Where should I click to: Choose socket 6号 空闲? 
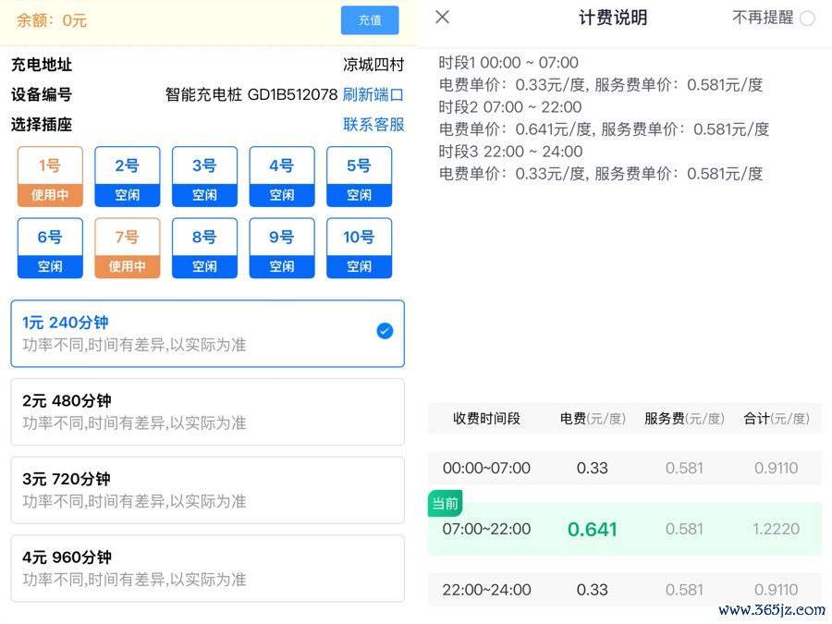pyautogui.click(x=50, y=248)
